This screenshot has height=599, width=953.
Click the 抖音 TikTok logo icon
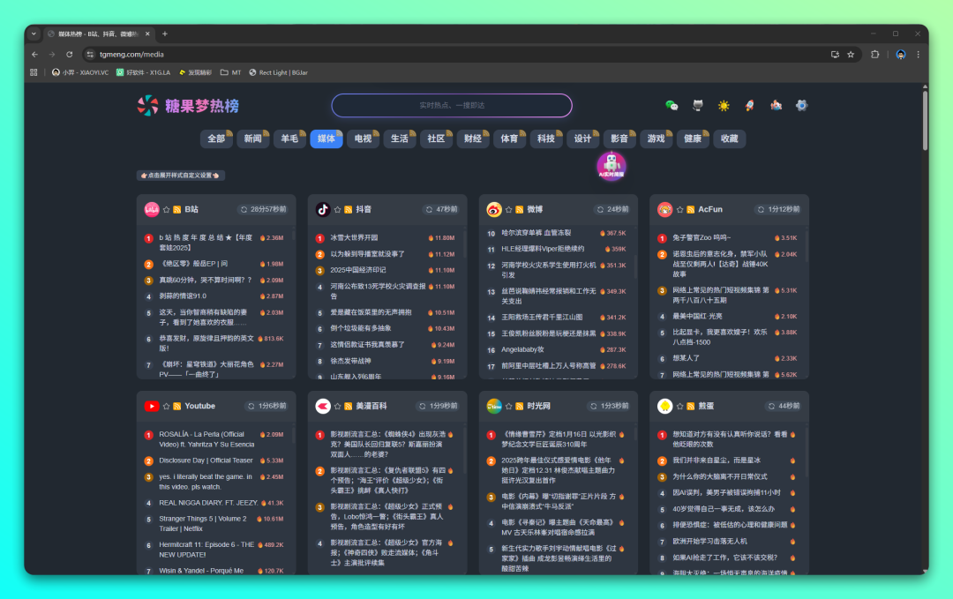tap(323, 210)
